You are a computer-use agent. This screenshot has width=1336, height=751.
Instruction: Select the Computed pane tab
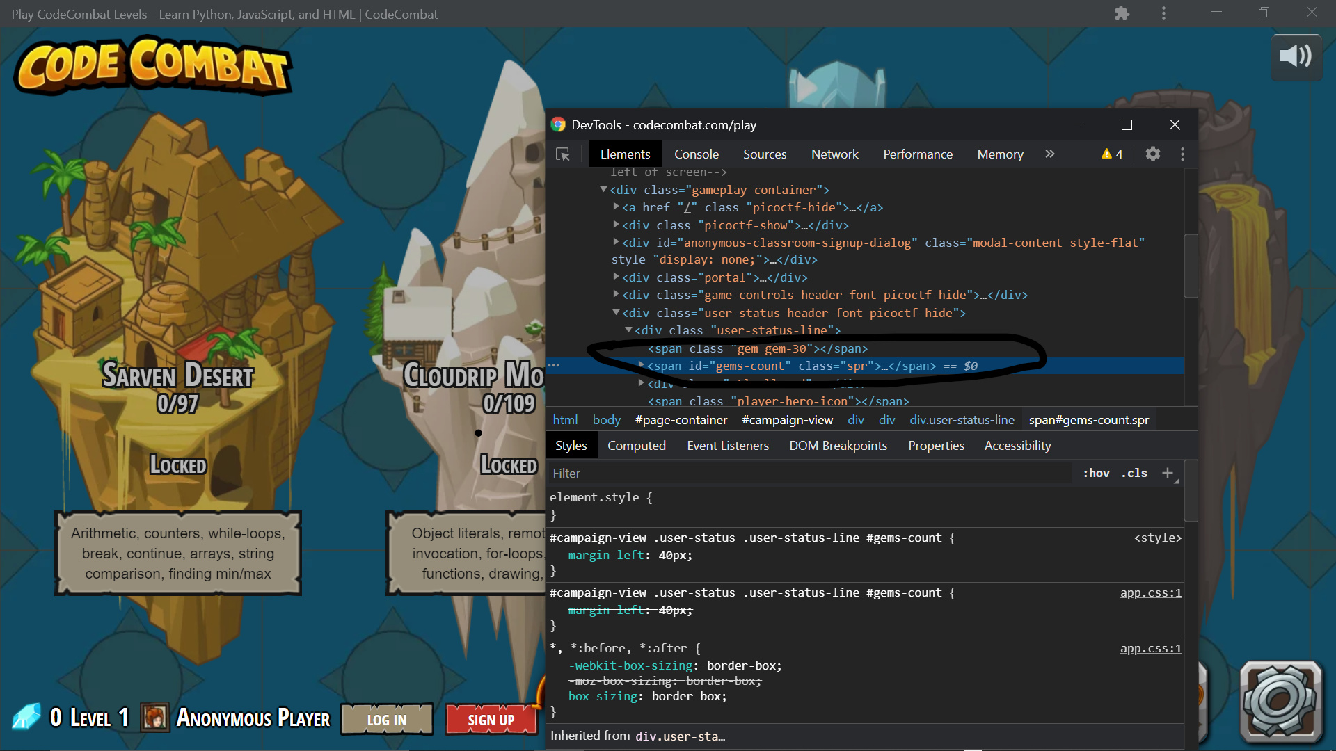[x=637, y=446]
